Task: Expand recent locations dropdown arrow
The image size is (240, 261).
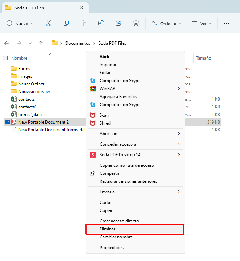Action: pos(30,43)
